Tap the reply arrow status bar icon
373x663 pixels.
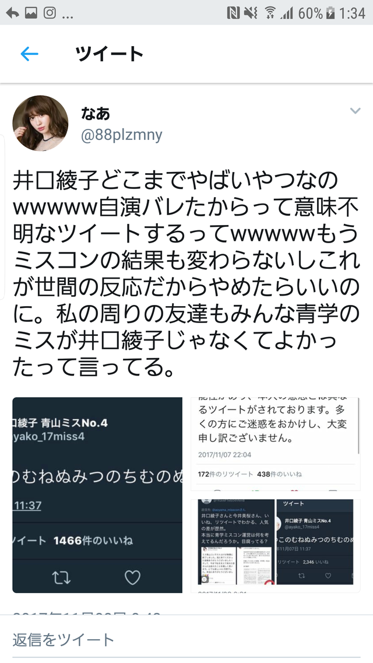pyautogui.click(x=12, y=13)
